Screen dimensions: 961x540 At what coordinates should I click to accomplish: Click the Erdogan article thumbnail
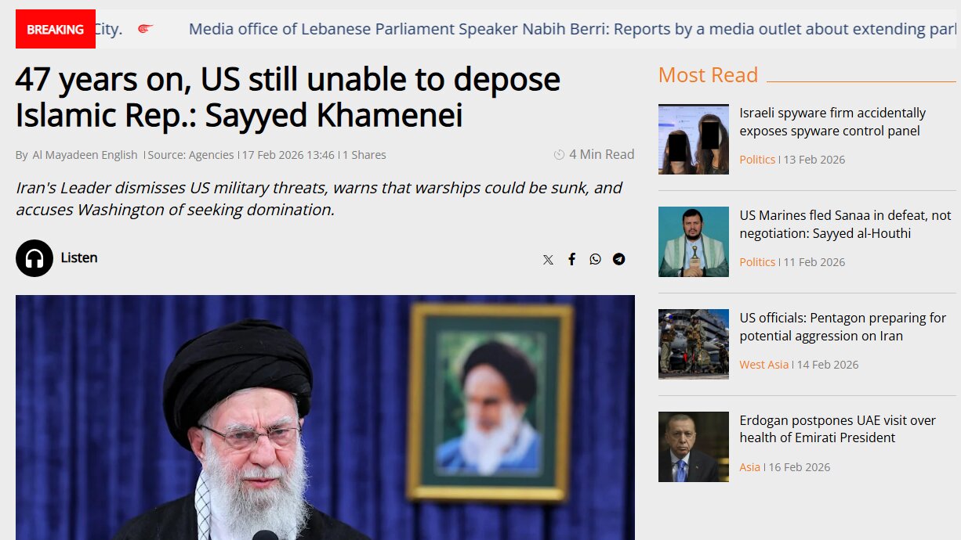click(x=694, y=447)
